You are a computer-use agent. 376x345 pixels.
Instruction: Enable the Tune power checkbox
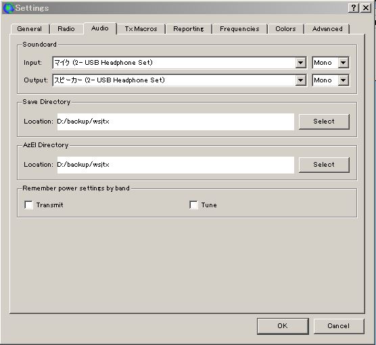click(x=193, y=205)
